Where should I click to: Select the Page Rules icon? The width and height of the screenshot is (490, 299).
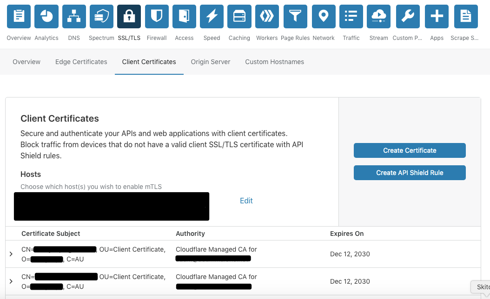tap(295, 16)
